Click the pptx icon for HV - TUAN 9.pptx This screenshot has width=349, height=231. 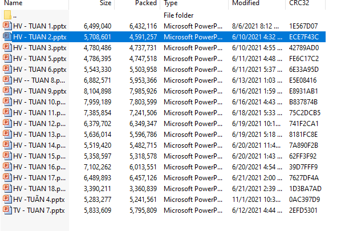[x=7, y=91]
